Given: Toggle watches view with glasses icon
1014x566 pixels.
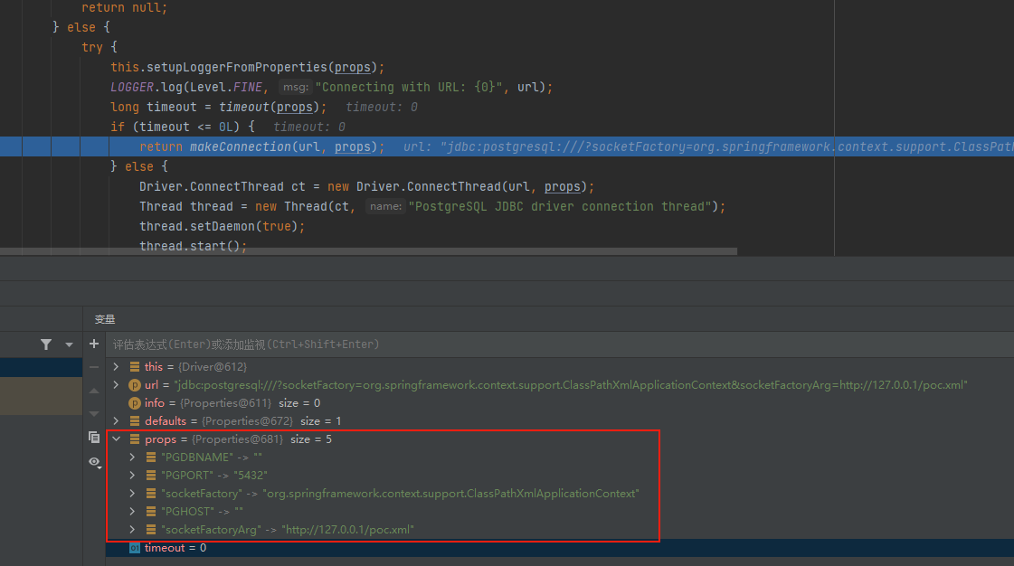Looking at the screenshot, I should click(x=94, y=462).
